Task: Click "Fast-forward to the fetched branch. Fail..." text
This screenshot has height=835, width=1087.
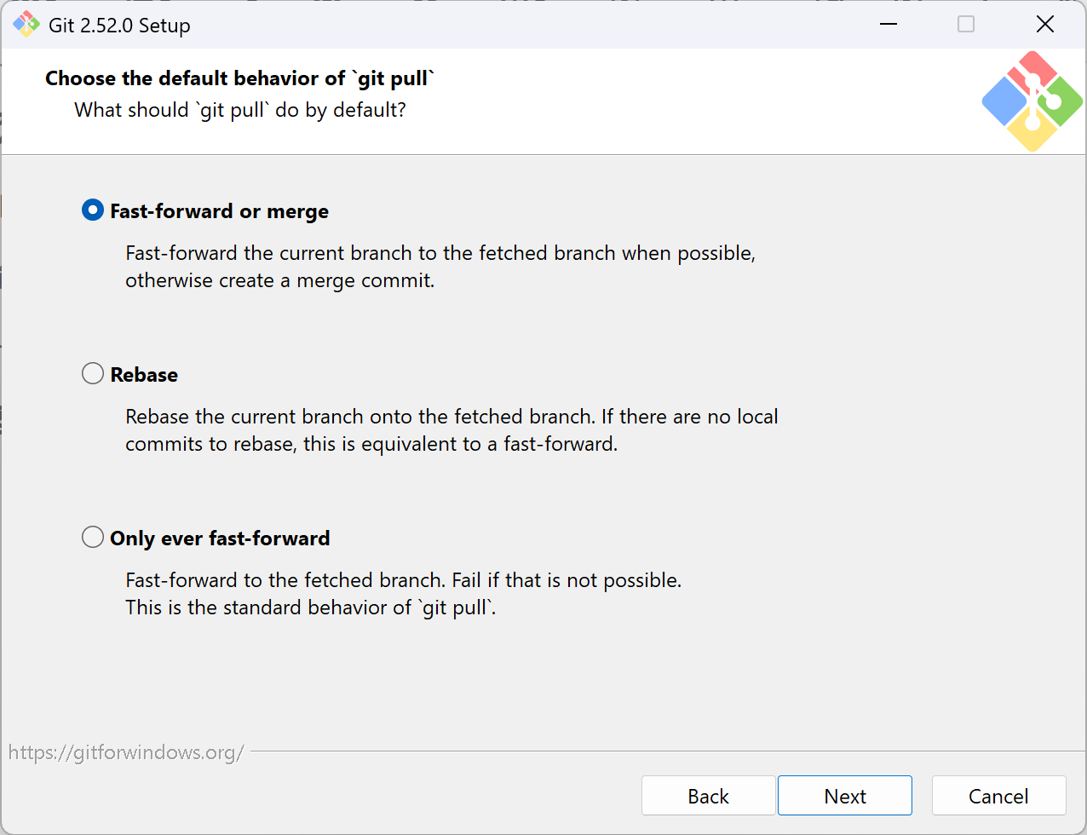Action: click(x=404, y=580)
